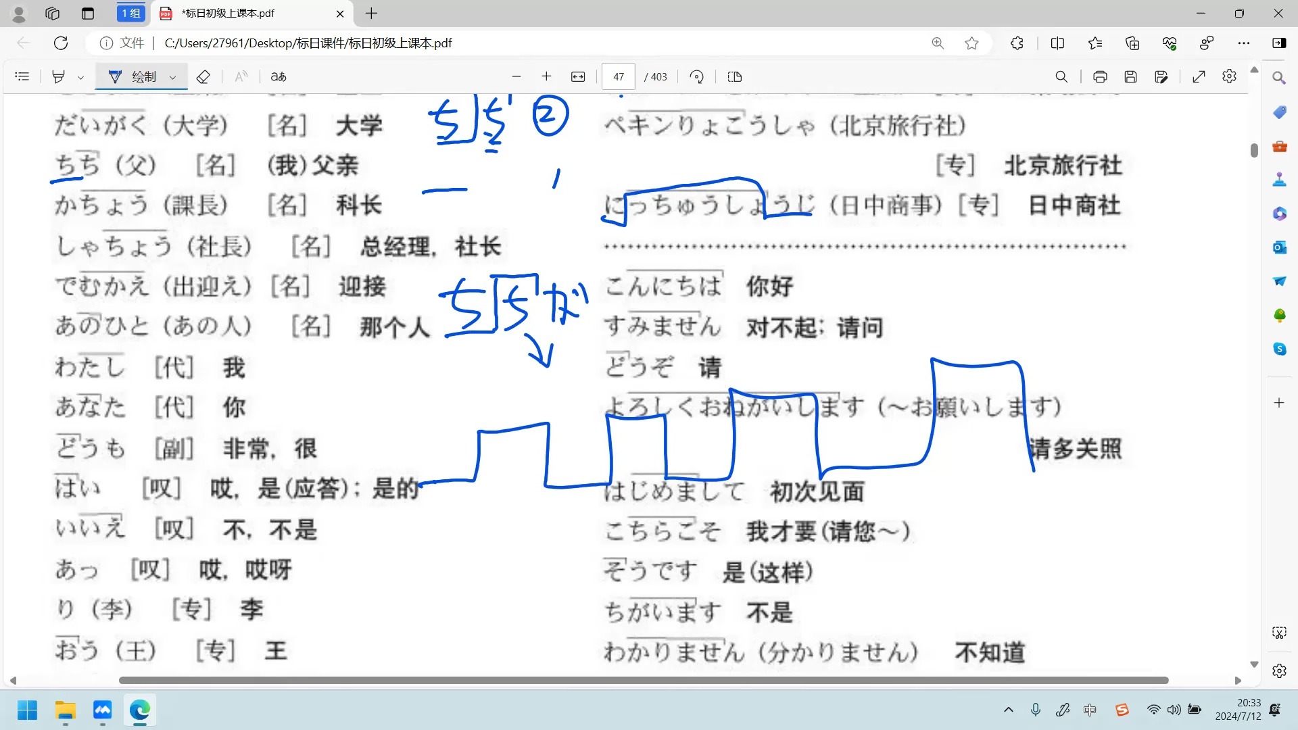This screenshot has width=1298, height=730.
Task: Open the sidebar green tree icon
Action: pyautogui.click(x=1279, y=315)
